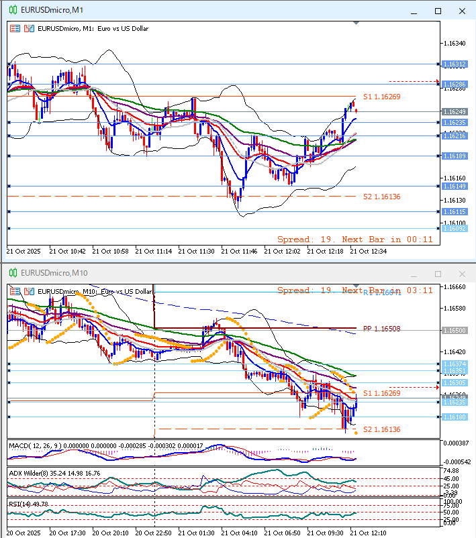Screen dimensions: 476x538
Task: Toggle the One Click Trading panel on M1 chart
Action: (15, 28)
